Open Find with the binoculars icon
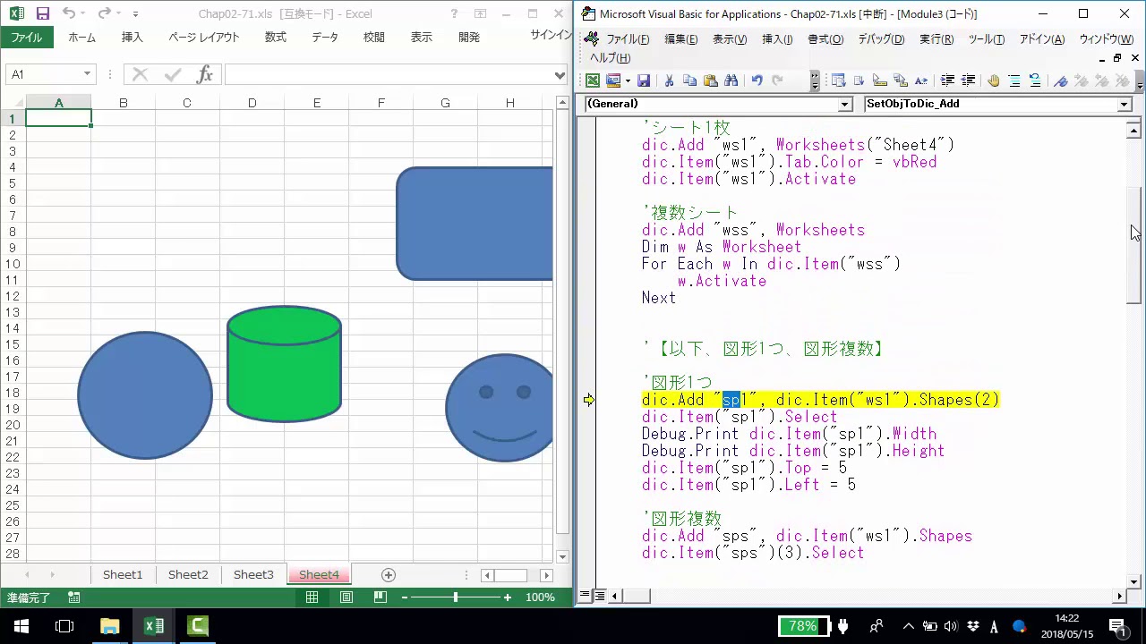The height and width of the screenshot is (644, 1146). (x=731, y=80)
